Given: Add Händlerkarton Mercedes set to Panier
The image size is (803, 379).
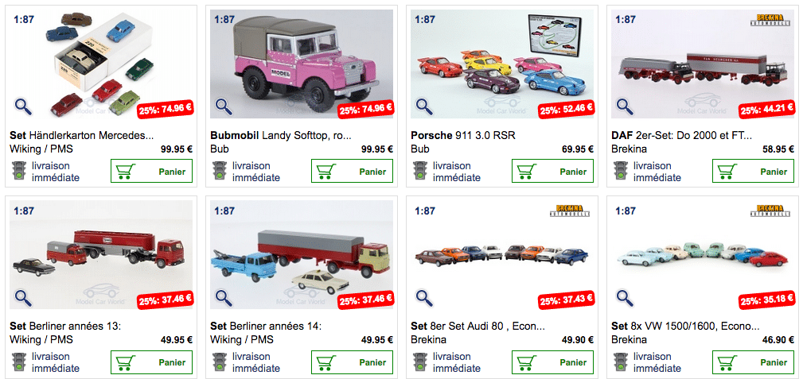Looking at the screenshot, I should [151, 171].
